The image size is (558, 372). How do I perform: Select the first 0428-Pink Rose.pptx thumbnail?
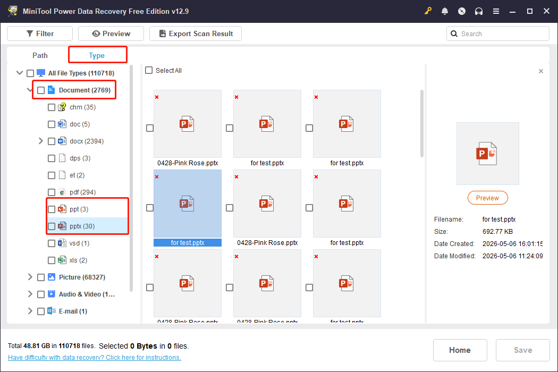tap(188, 123)
